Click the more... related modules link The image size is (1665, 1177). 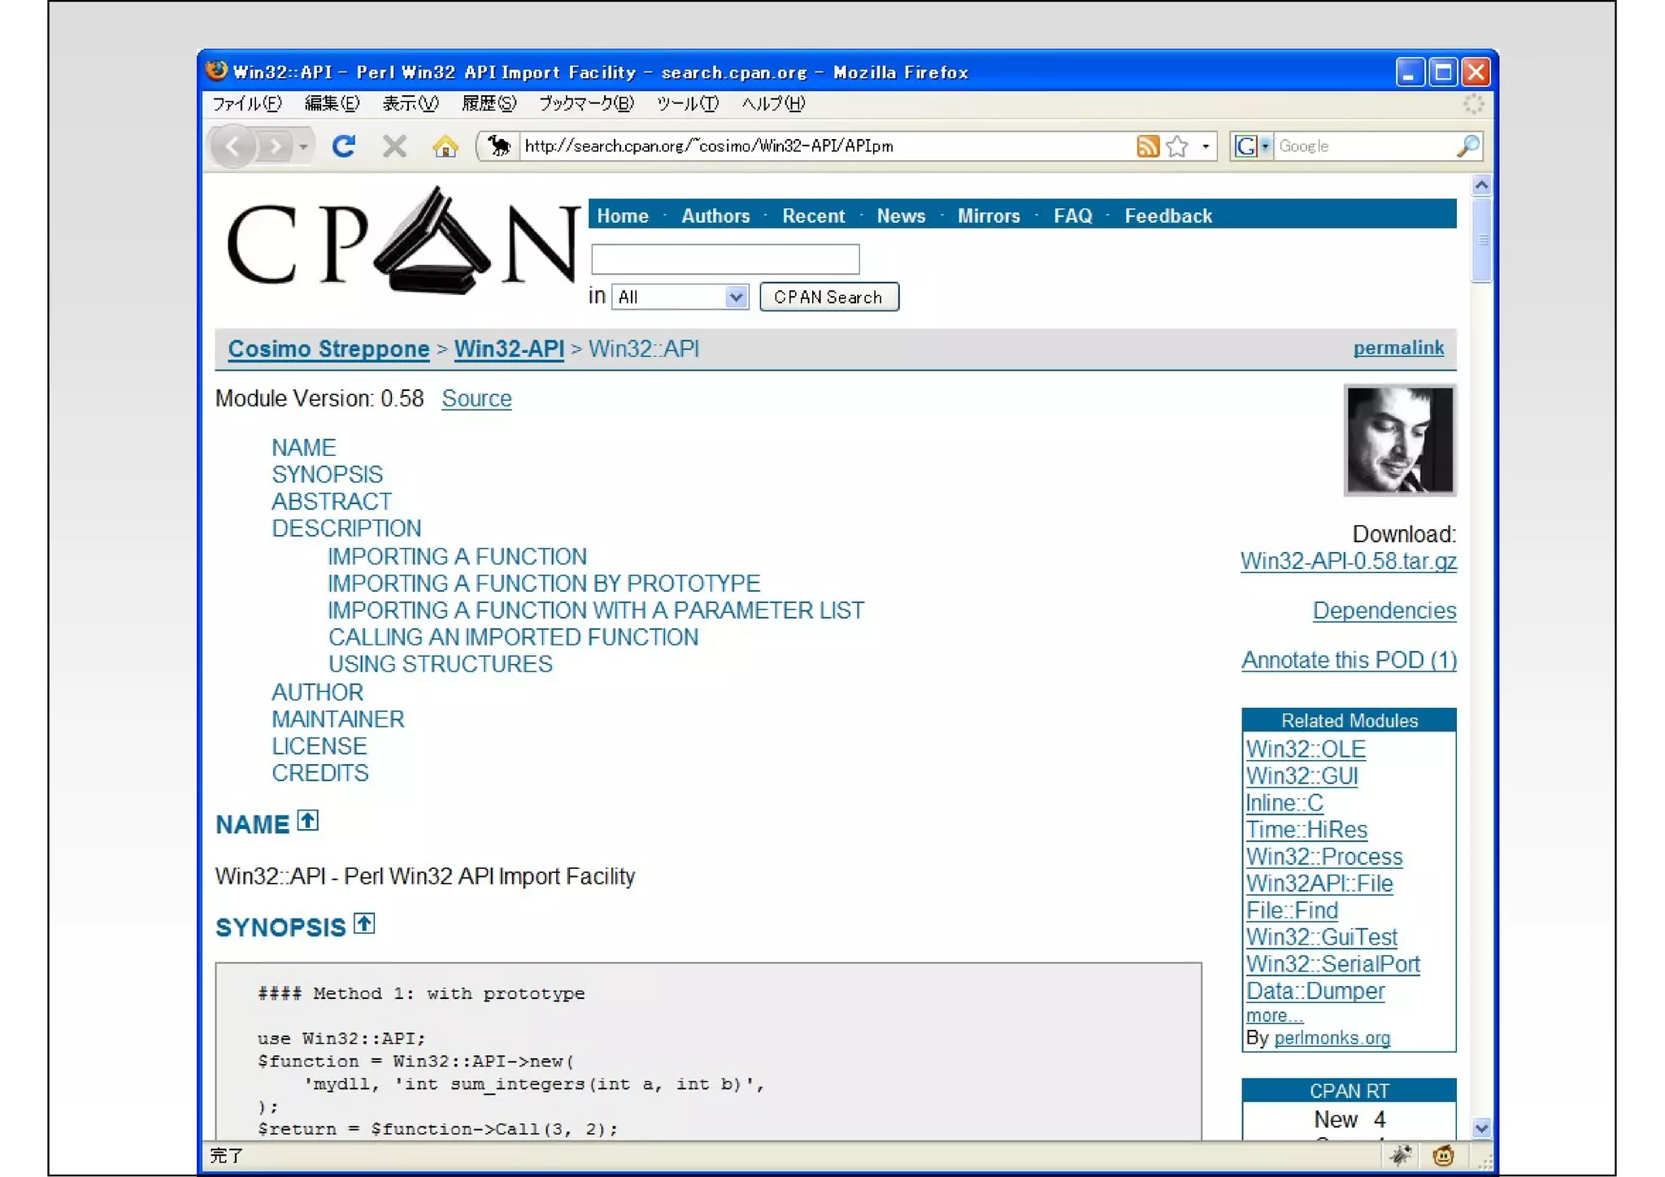pyautogui.click(x=1274, y=1016)
